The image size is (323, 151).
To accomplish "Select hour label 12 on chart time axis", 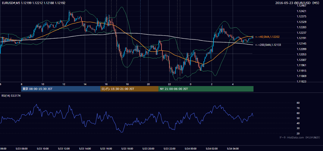I will 64,84.
